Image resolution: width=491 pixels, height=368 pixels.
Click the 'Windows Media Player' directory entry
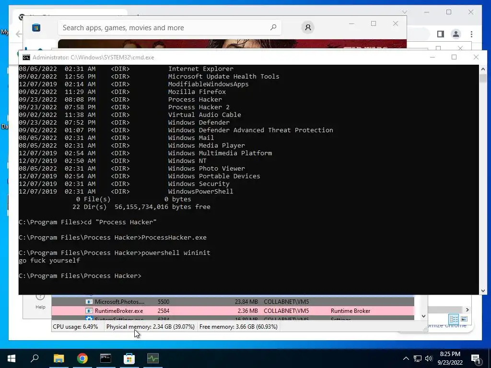(206, 145)
